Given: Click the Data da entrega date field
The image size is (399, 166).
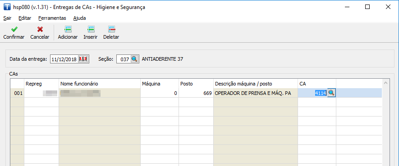Looking at the screenshot, I should (x=64, y=59).
